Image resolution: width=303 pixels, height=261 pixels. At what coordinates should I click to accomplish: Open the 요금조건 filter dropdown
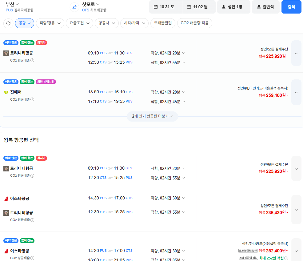pos(79,23)
